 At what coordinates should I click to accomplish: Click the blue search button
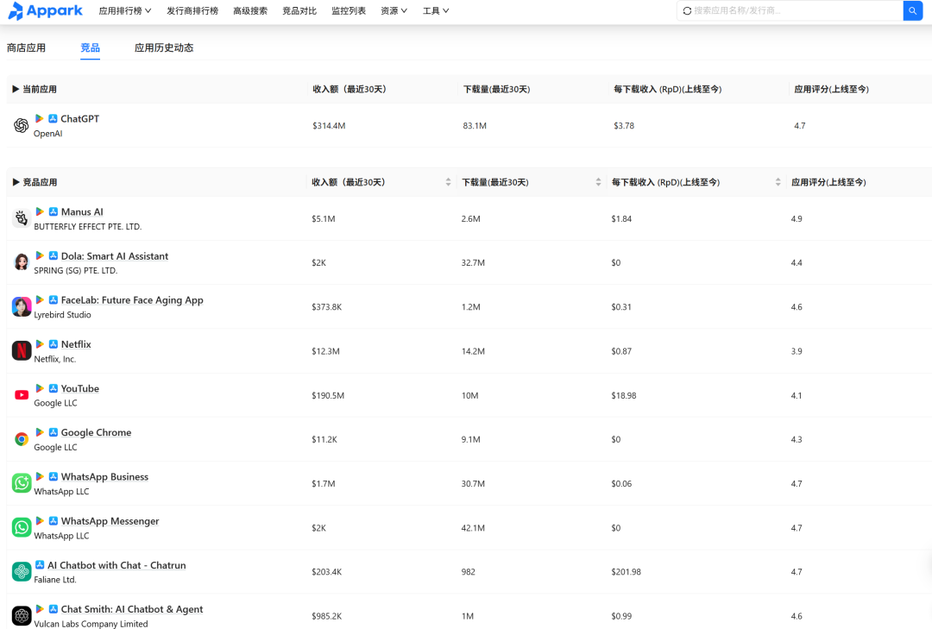912,10
